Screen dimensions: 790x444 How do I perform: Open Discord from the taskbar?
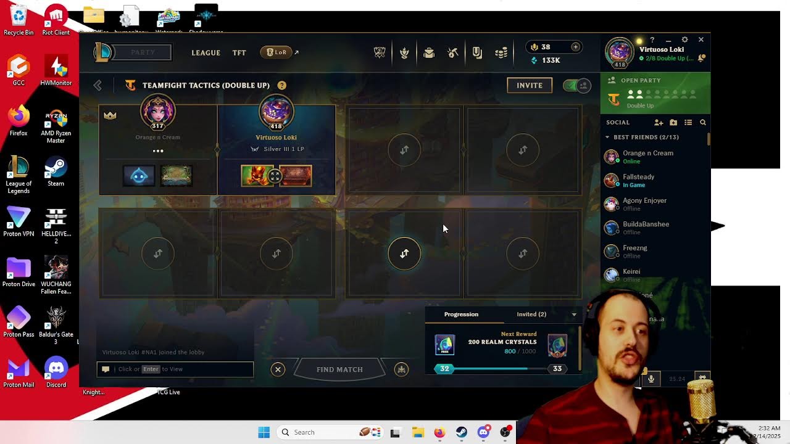[x=483, y=432]
